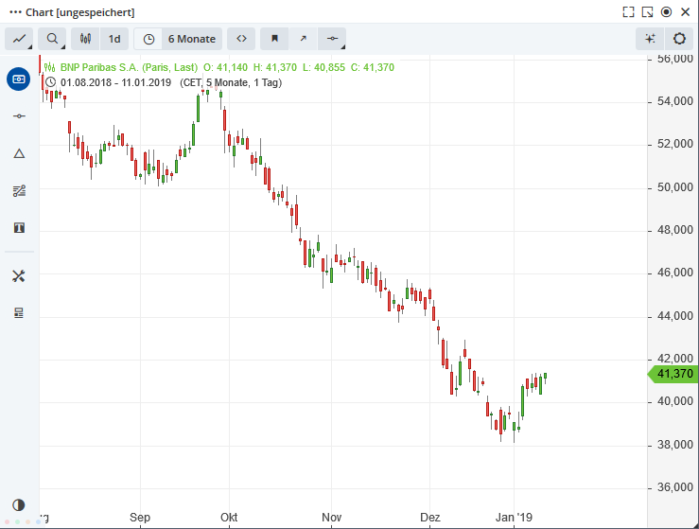
Task: Select the triangle shape drawing tool
Action: tap(18, 153)
